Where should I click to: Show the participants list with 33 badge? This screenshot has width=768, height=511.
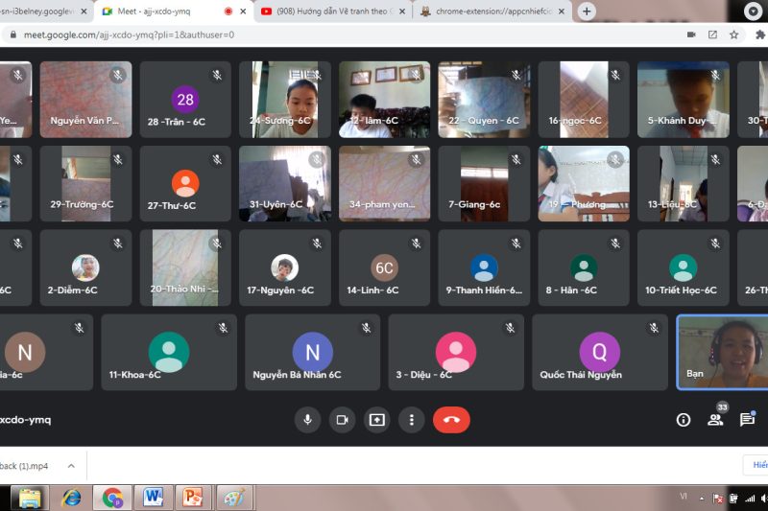coord(715,419)
